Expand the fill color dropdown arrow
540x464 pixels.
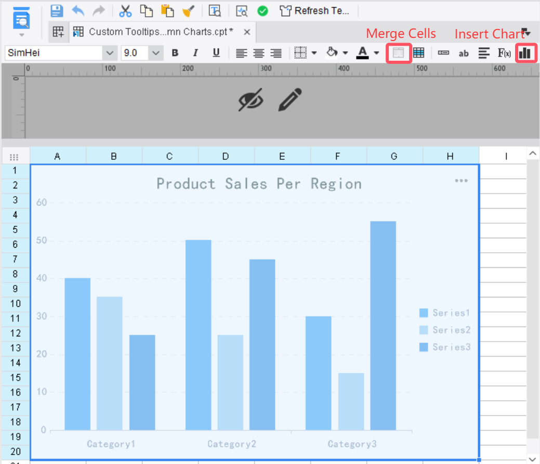click(x=345, y=53)
